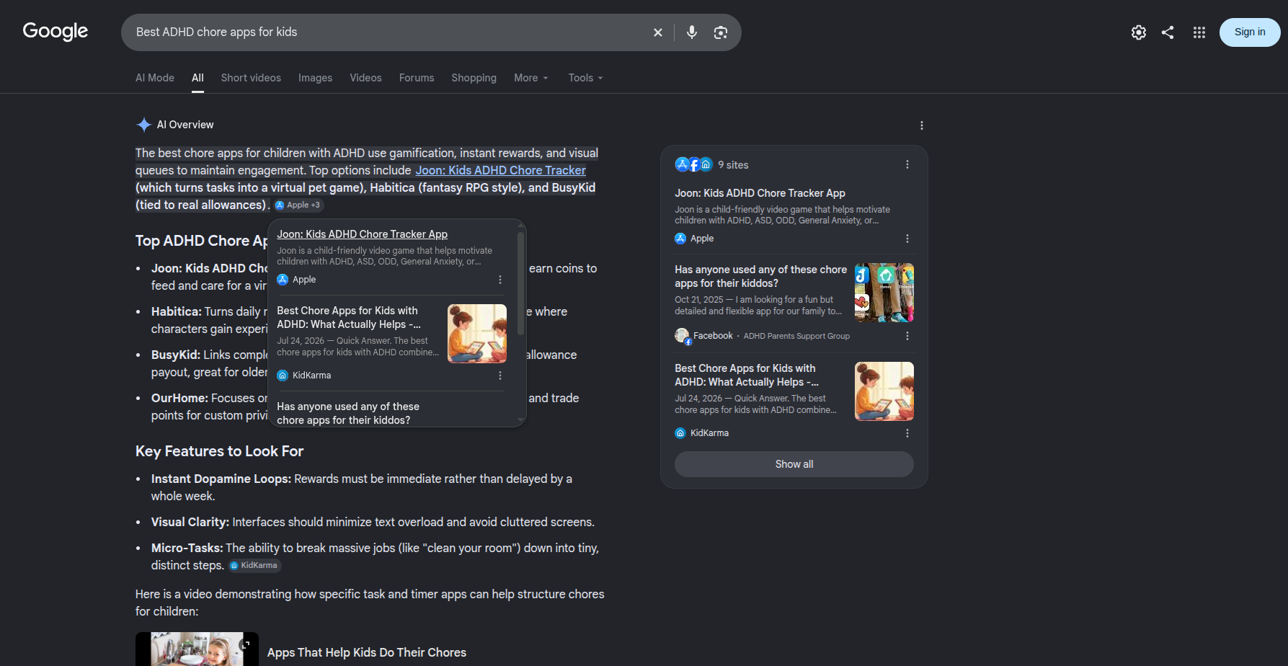Open the AI Overview three-dot menu

click(922, 125)
